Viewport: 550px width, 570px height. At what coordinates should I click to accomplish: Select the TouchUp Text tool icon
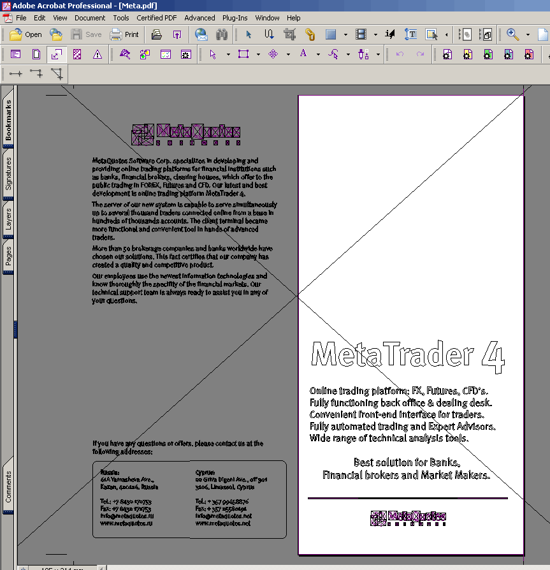tap(410, 34)
